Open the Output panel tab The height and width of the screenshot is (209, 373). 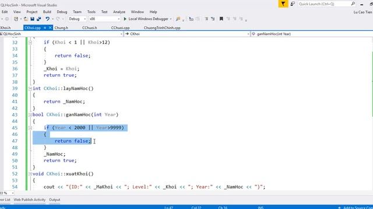pyautogui.click(x=54, y=200)
